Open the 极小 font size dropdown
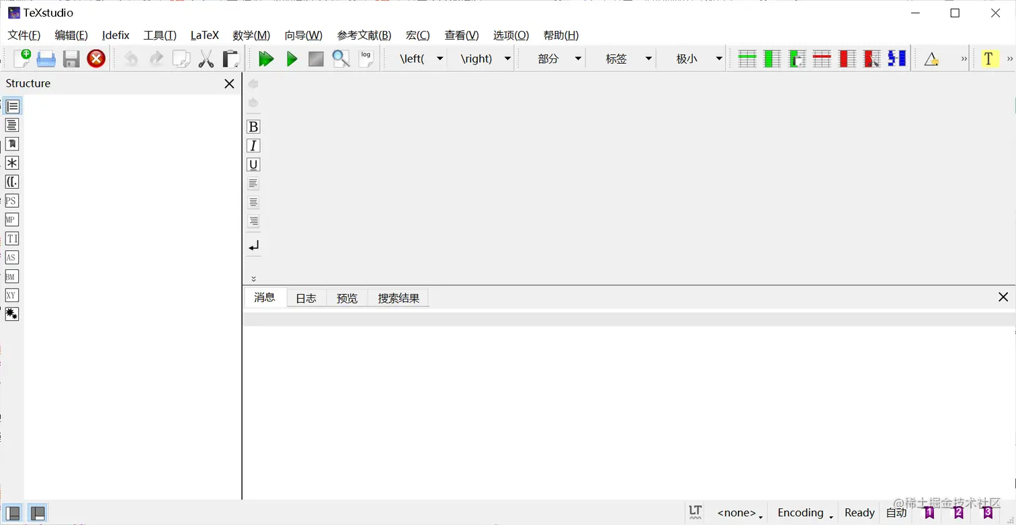The image size is (1016, 525). click(719, 59)
